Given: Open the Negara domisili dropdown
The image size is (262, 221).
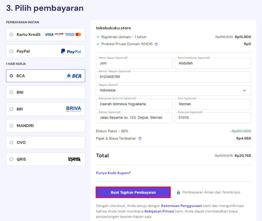Looking at the screenshot, I should [173, 91].
